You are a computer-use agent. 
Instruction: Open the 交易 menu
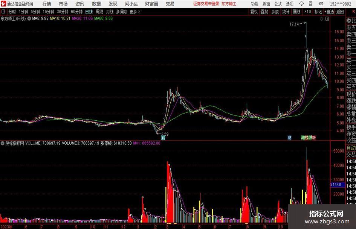click(x=170, y=4)
